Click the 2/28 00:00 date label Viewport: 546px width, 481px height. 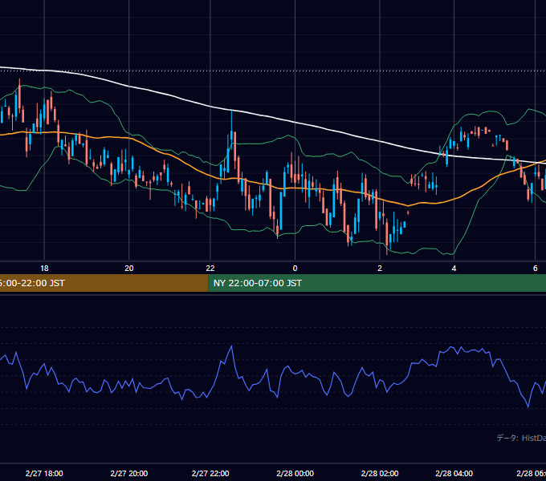[x=295, y=473]
